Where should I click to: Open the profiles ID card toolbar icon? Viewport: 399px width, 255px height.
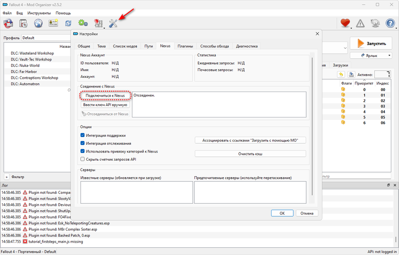53,23
